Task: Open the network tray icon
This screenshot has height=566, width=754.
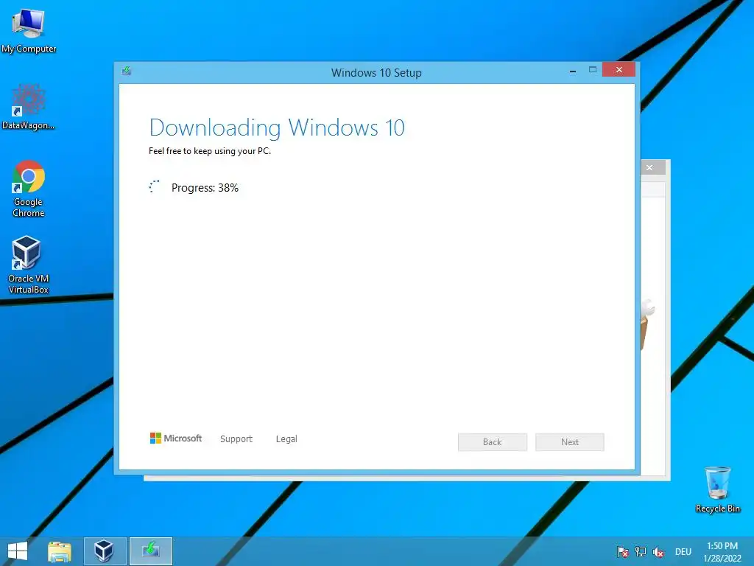Action: point(641,552)
